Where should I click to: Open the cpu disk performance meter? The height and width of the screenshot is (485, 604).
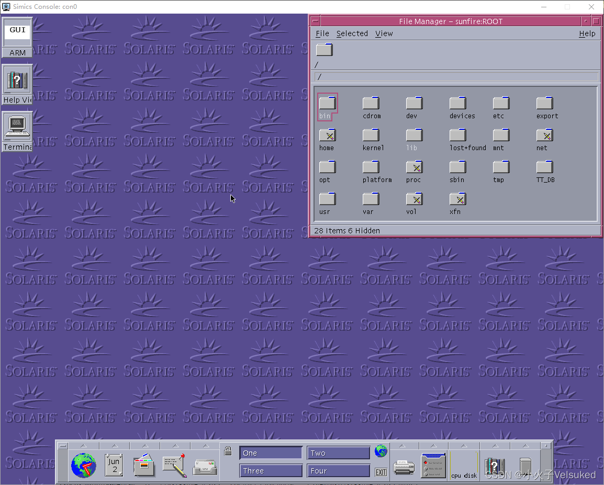464,466
